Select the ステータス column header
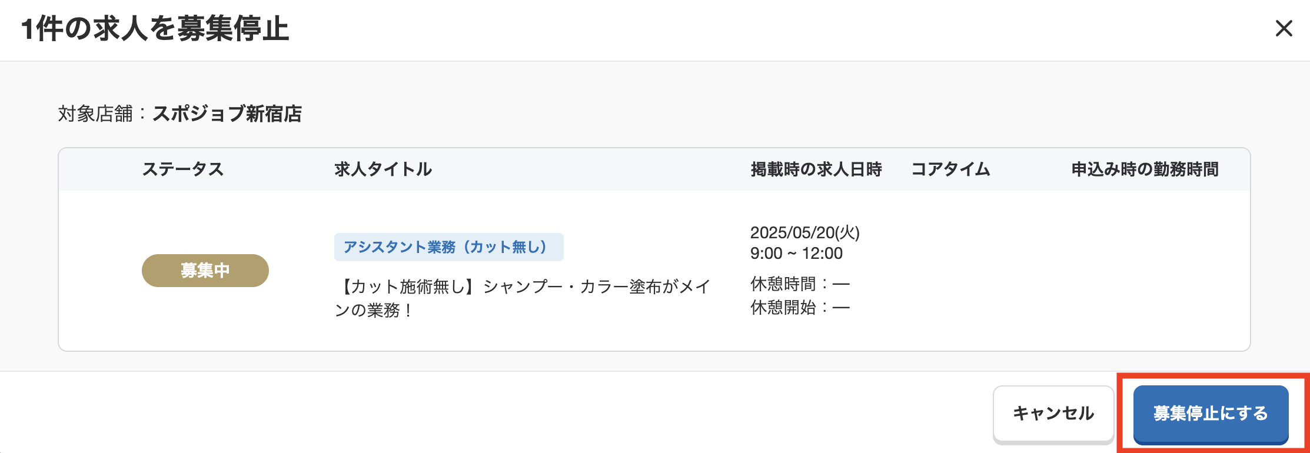 [183, 169]
